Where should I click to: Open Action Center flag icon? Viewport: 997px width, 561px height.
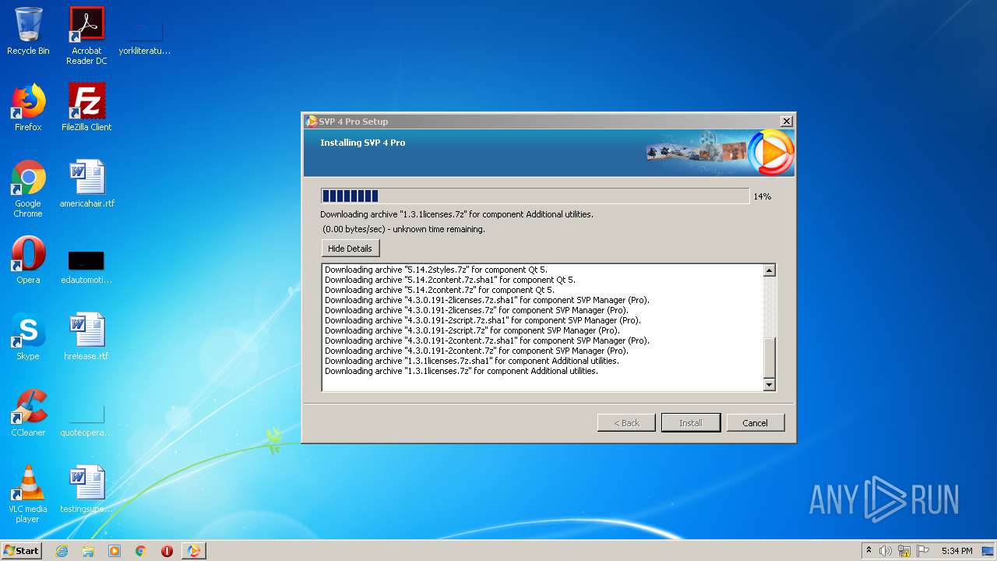923,551
